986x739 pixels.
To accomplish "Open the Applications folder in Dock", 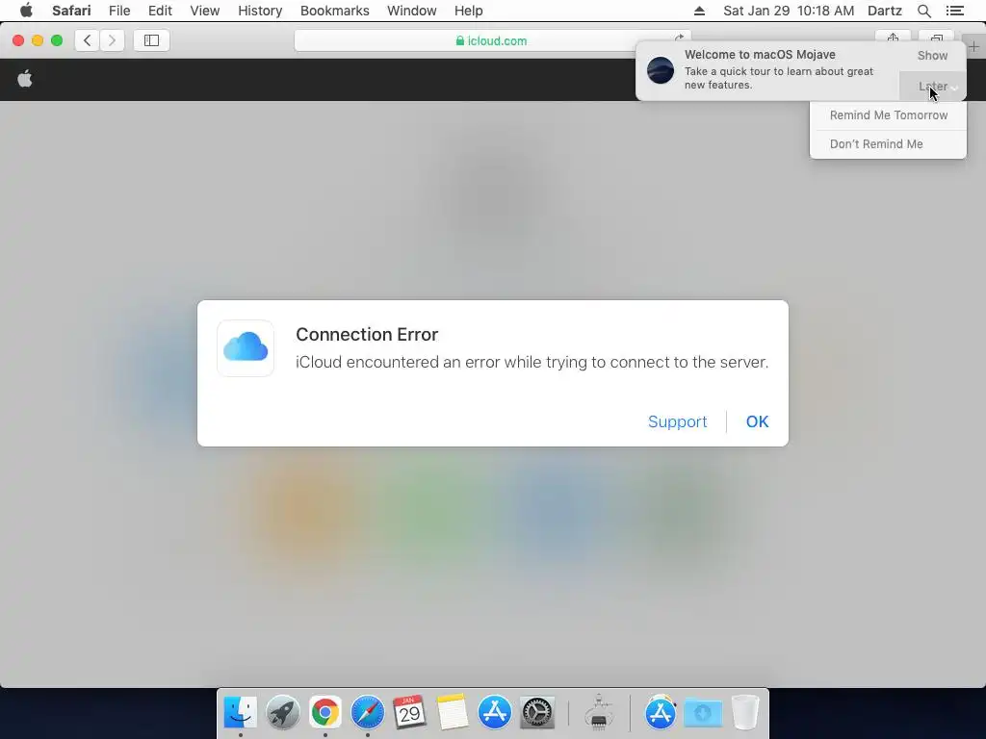I will pos(661,713).
